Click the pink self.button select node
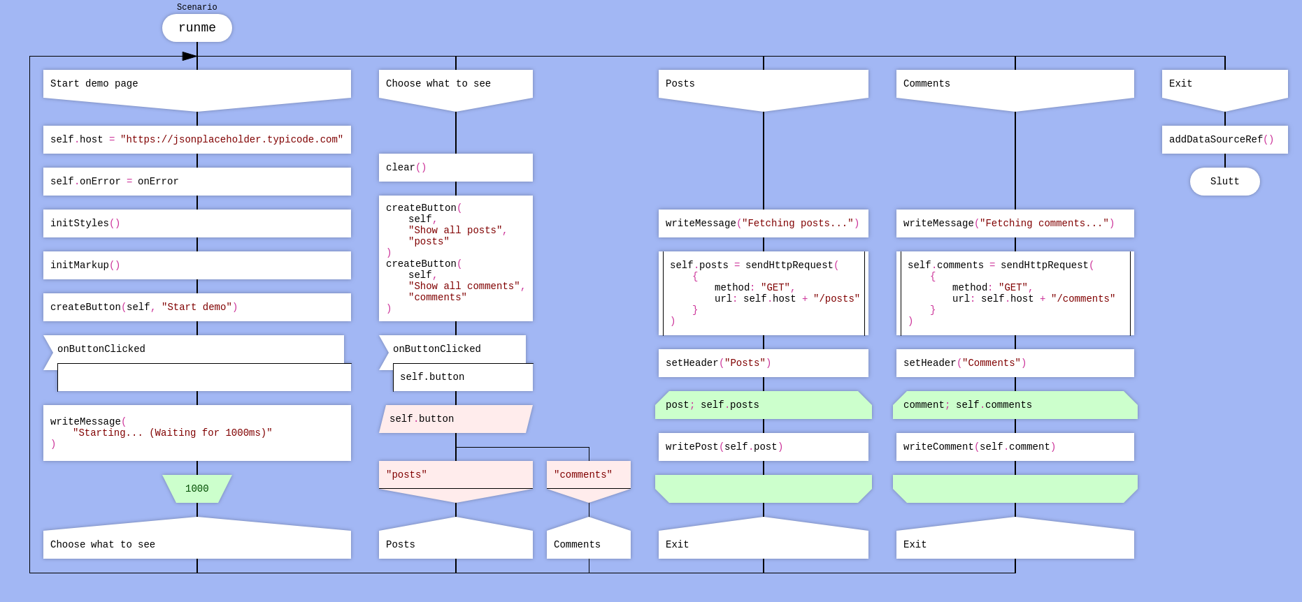The width and height of the screenshot is (1302, 602). pyautogui.click(x=455, y=419)
